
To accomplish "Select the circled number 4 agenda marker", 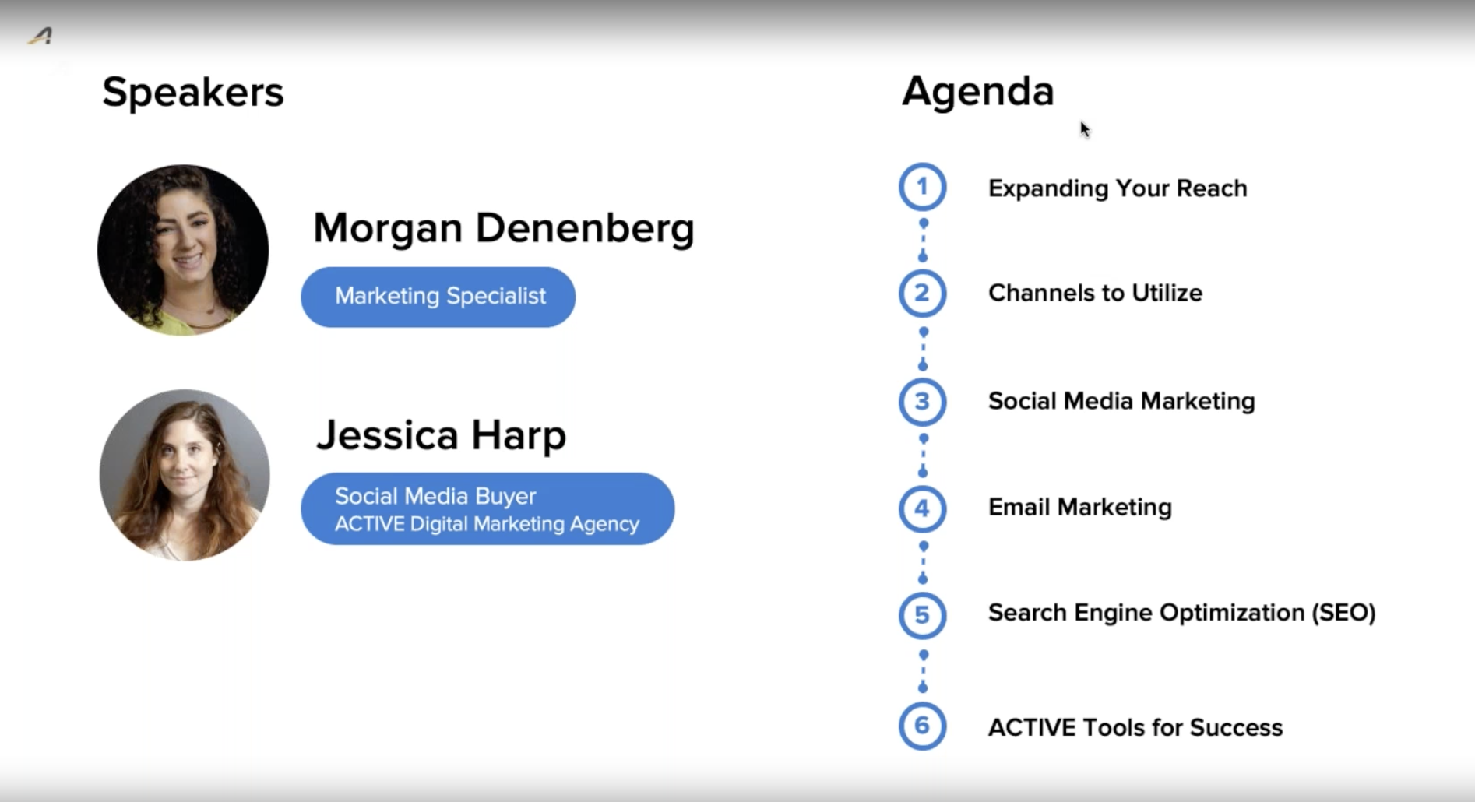I will pos(922,508).
